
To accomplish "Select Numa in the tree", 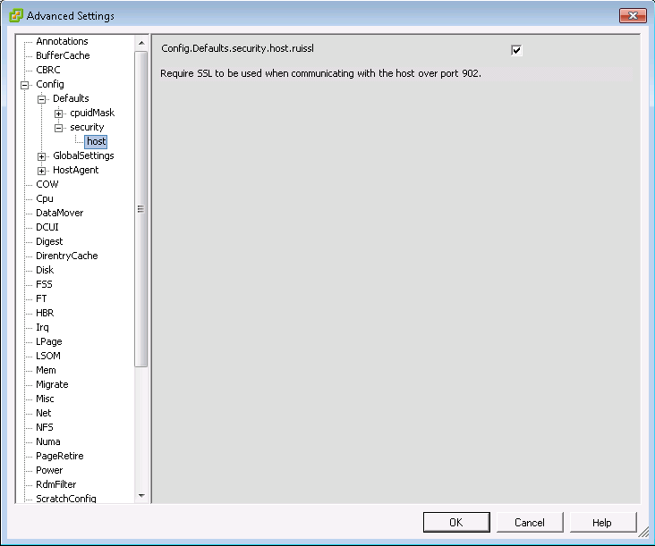I will (x=48, y=441).
